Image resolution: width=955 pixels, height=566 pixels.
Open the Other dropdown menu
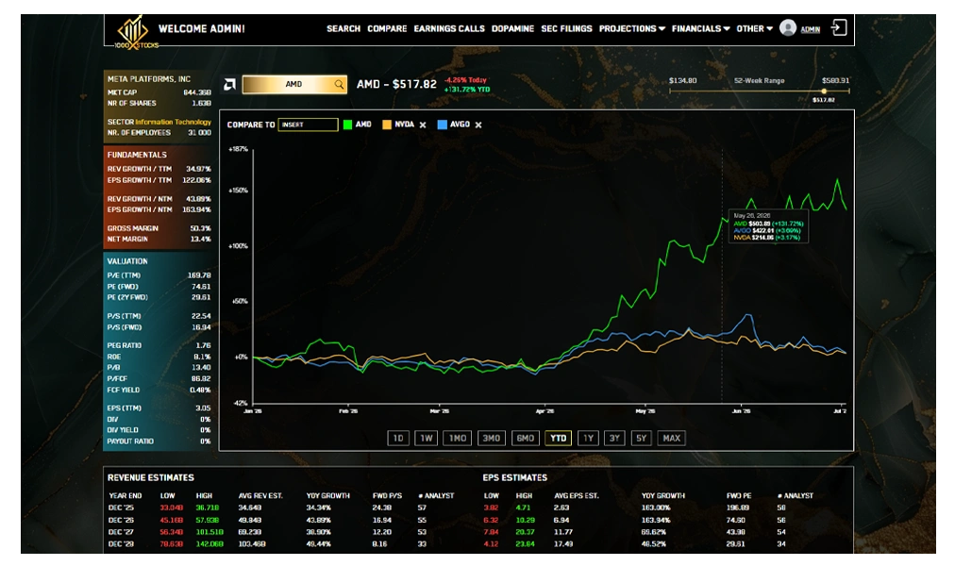coord(754,28)
